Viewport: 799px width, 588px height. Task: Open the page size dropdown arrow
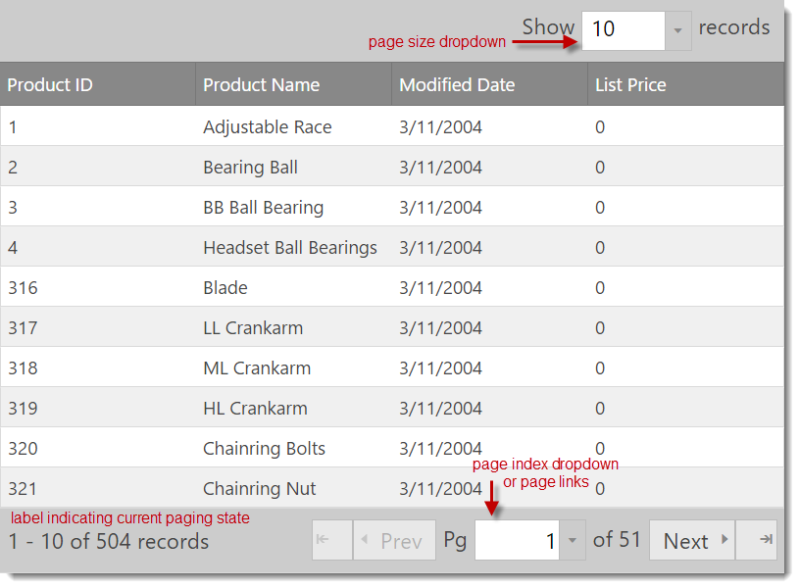tap(677, 30)
